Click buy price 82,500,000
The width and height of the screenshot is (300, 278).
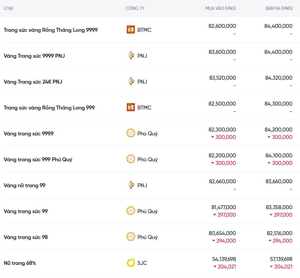pyautogui.click(x=222, y=104)
